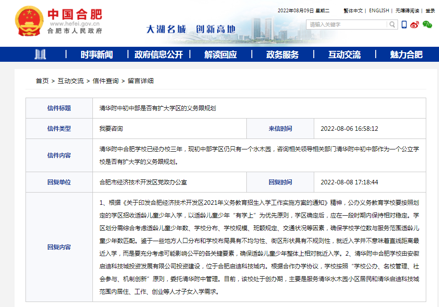
Task: Click the 中国合肥 site title
Action: (75, 15)
